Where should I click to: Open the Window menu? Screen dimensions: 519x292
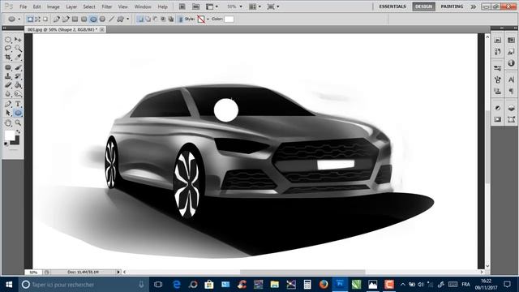point(143,6)
